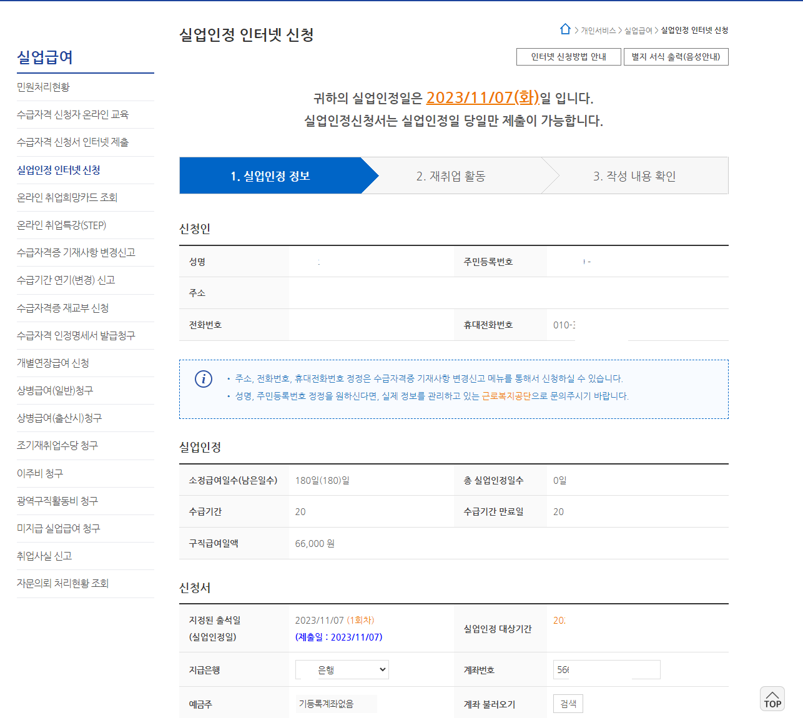
Task: Select step 3. 작성 내용 확인 tab
Action: point(634,176)
